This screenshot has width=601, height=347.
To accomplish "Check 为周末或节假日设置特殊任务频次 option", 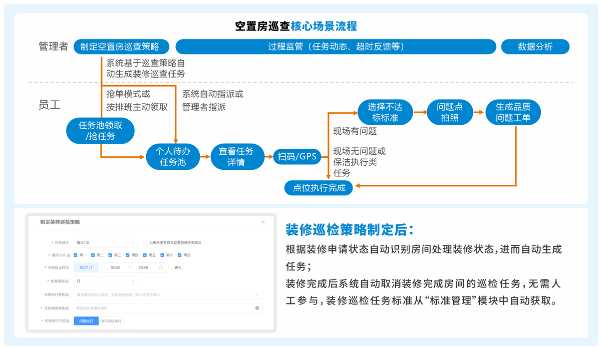I will pyautogui.click(x=145, y=243).
